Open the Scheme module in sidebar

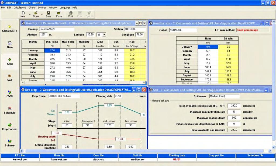pyautogui.click(x=10, y=143)
